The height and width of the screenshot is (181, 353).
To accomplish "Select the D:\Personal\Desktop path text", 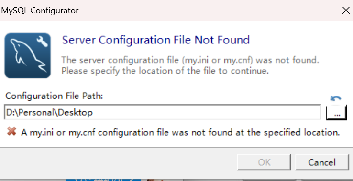I will coord(49,112).
